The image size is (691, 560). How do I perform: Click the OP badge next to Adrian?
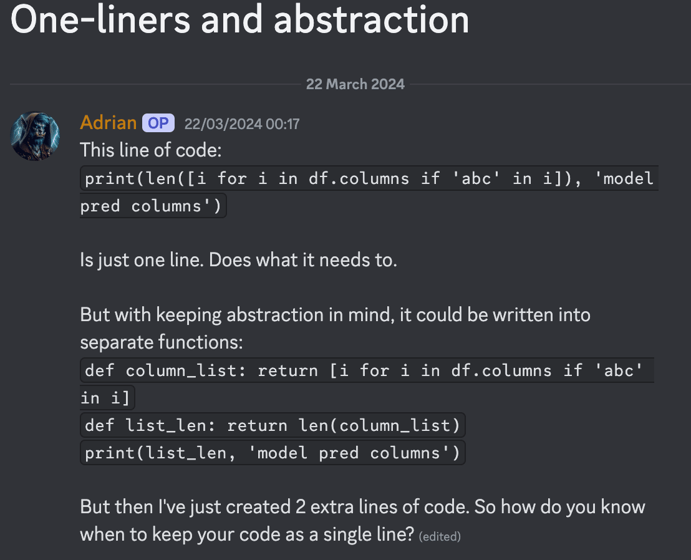[158, 123]
